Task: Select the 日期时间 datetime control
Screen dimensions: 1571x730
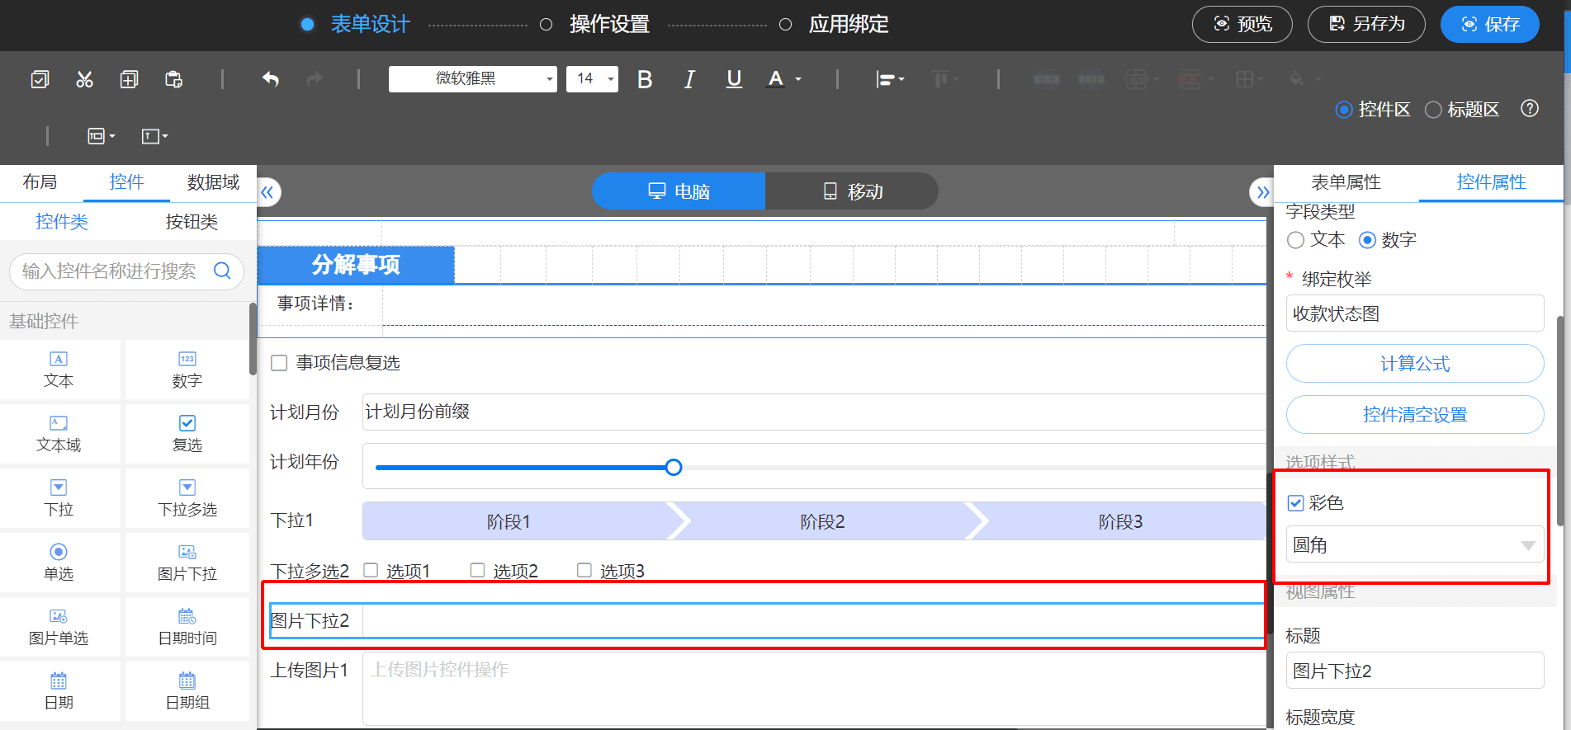Action: click(187, 627)
